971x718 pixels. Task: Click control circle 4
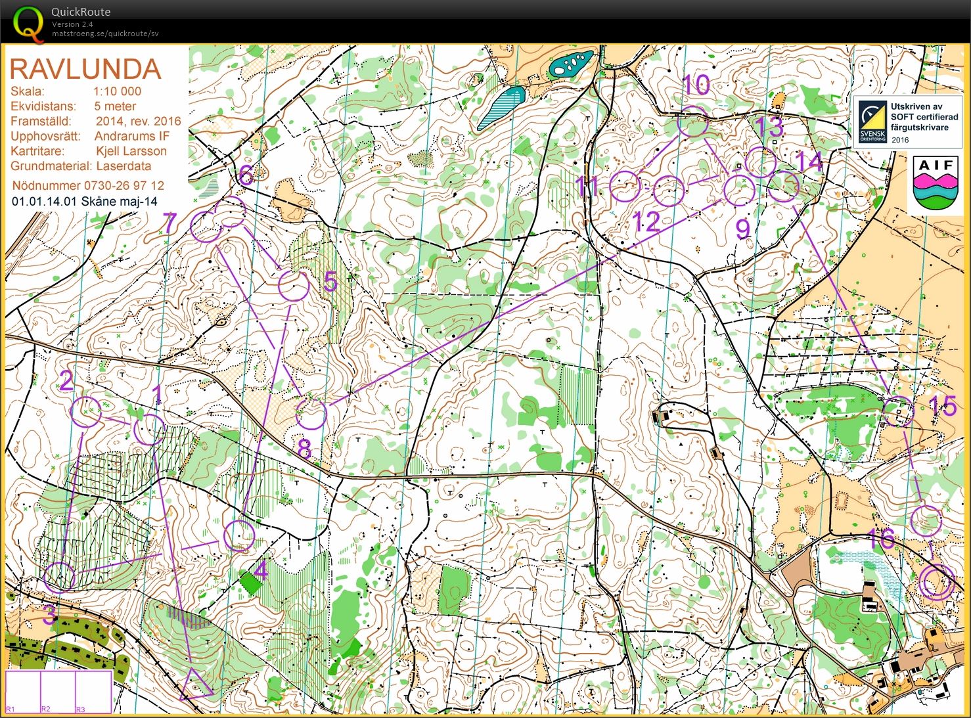click(x=239, y=535)
